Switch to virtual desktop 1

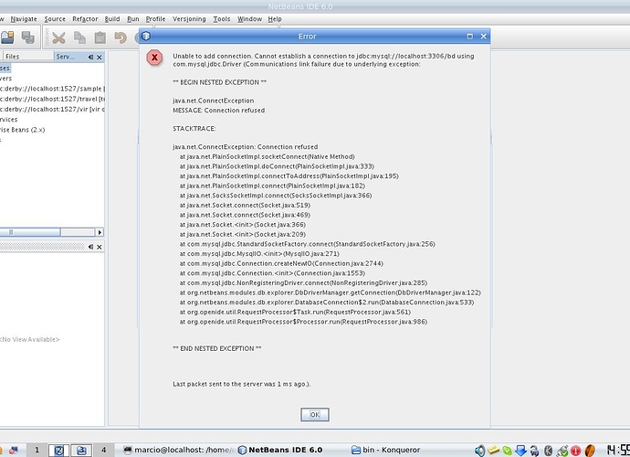(37, 450)
